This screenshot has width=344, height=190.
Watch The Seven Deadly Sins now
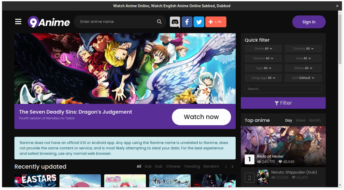click(x=201, y=117)
